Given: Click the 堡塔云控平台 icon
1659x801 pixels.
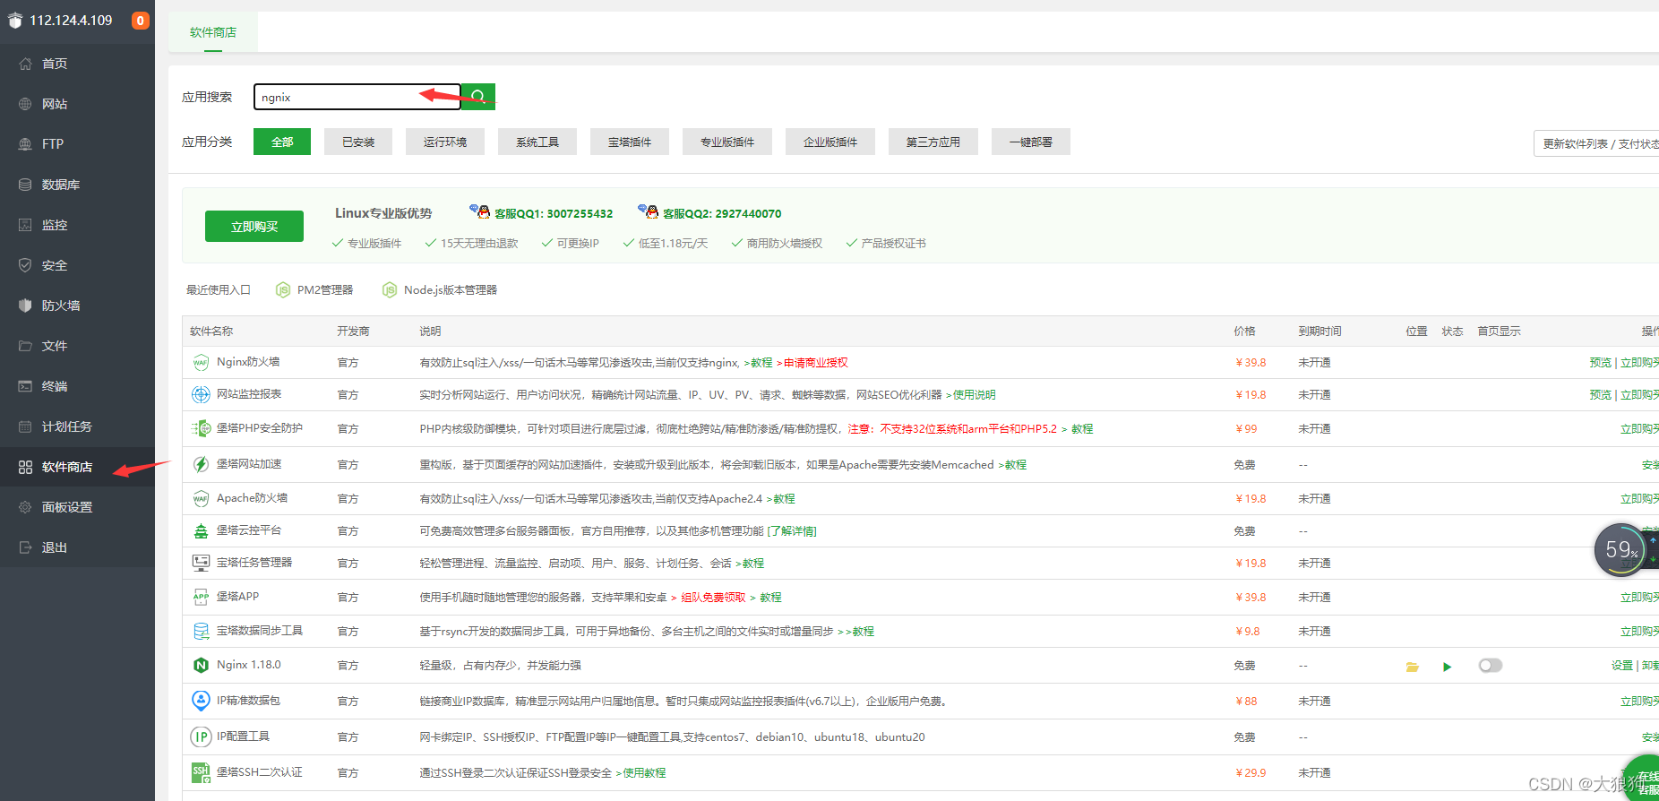Looking at the screenshot, I should click(201, 530).
